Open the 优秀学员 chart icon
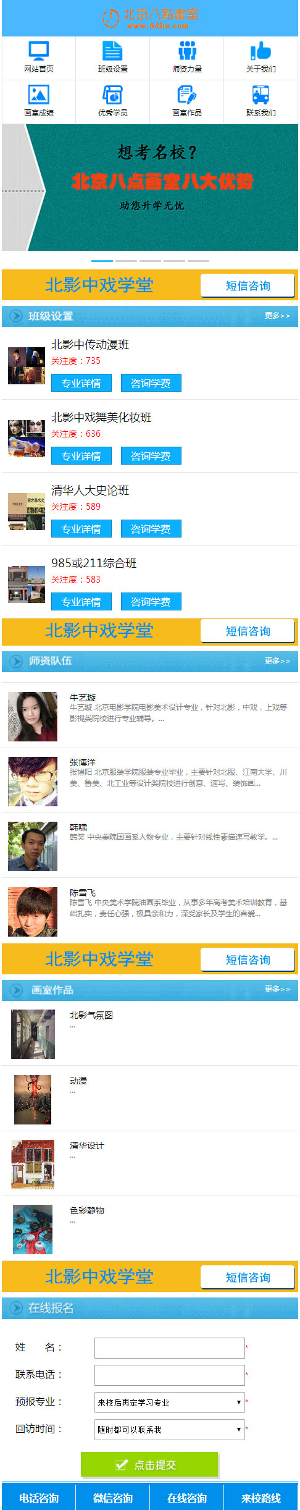 pos(112,95)
